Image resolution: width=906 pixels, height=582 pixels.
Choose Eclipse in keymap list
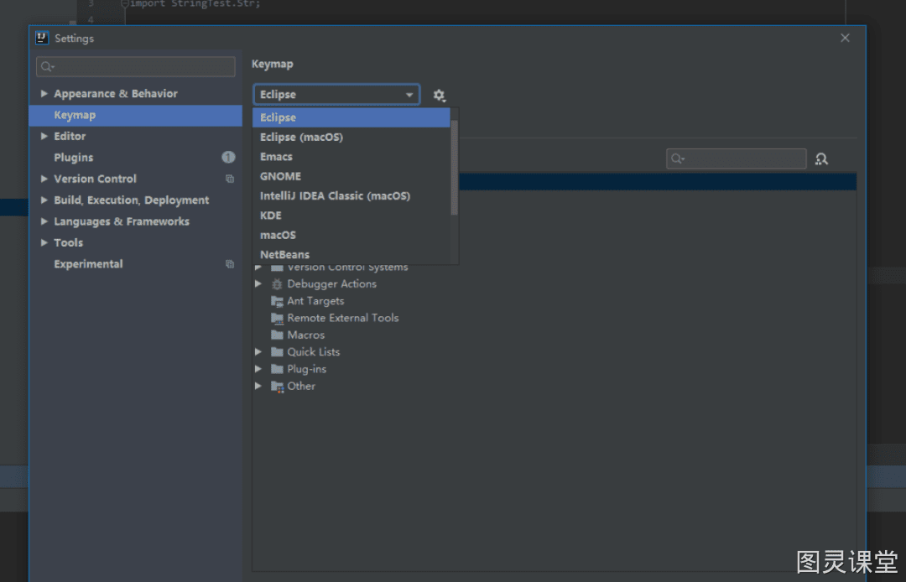click(351, 117)
